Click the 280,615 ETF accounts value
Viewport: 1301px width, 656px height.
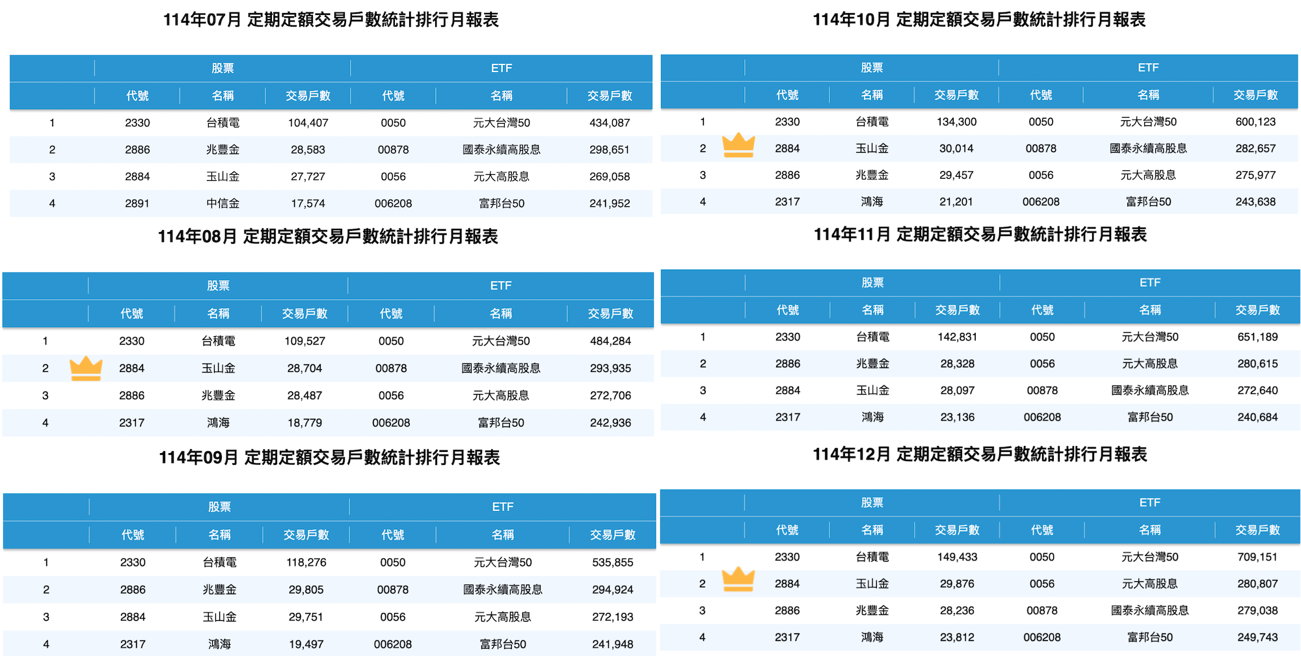(x=1257, y=363)
